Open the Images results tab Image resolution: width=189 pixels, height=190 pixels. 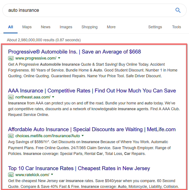pyautogui.click(x=66, y=27)
